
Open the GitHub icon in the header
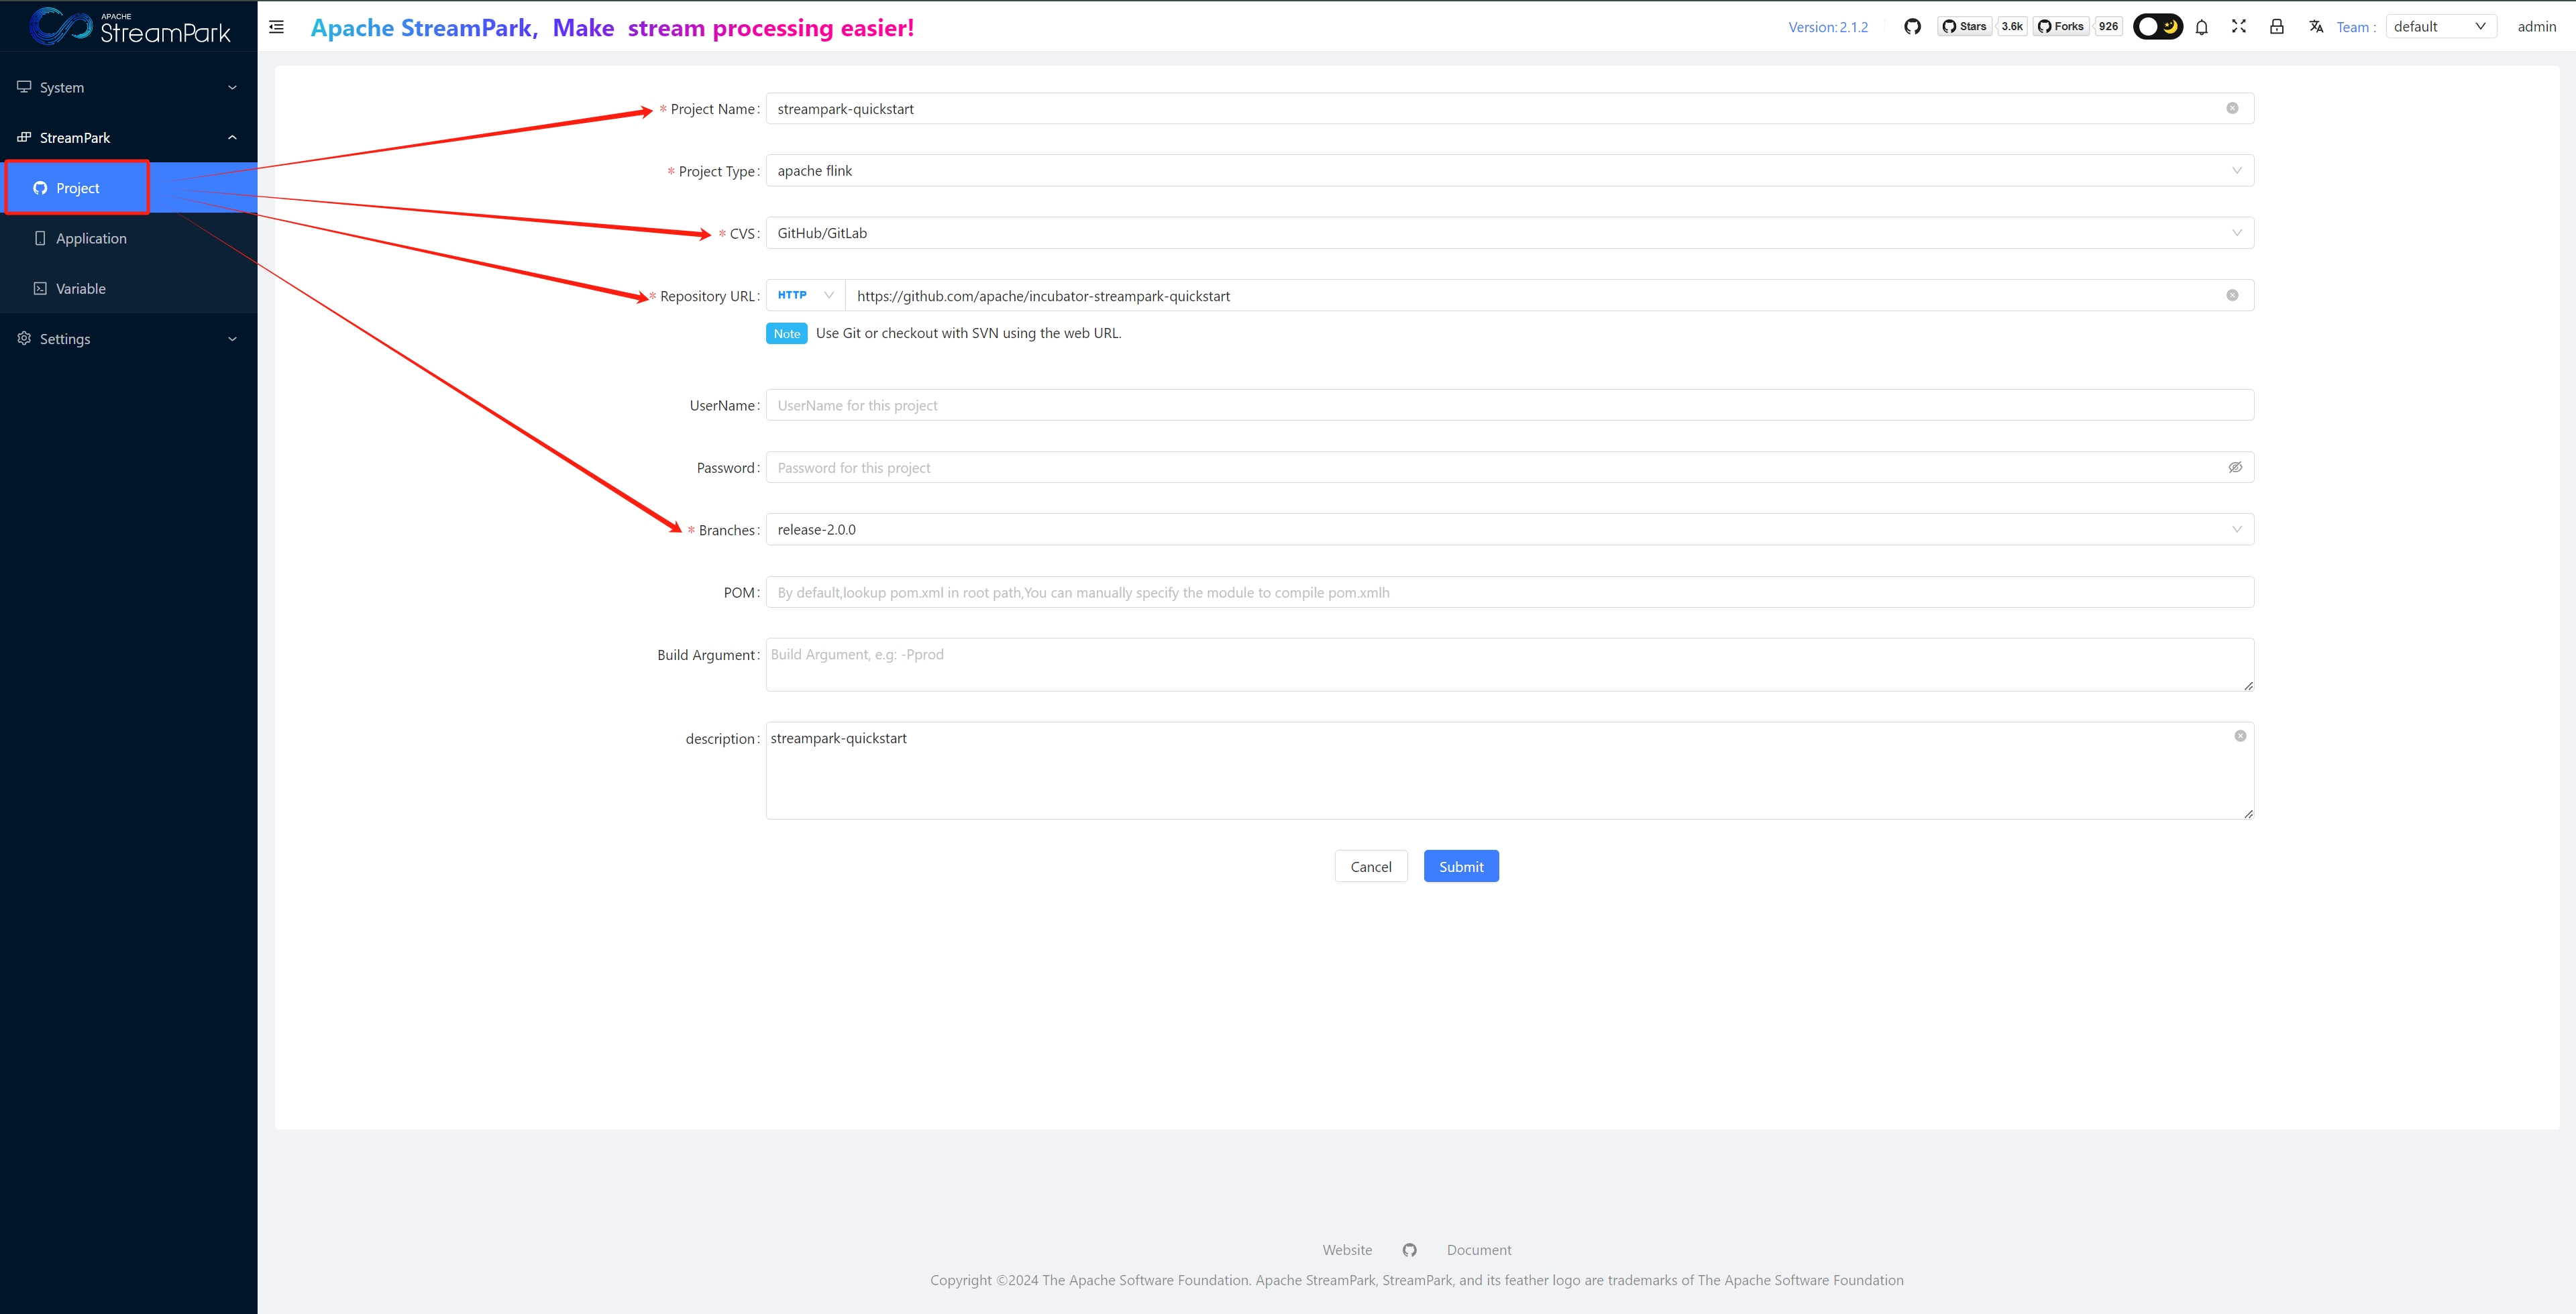coord(1912,27)
